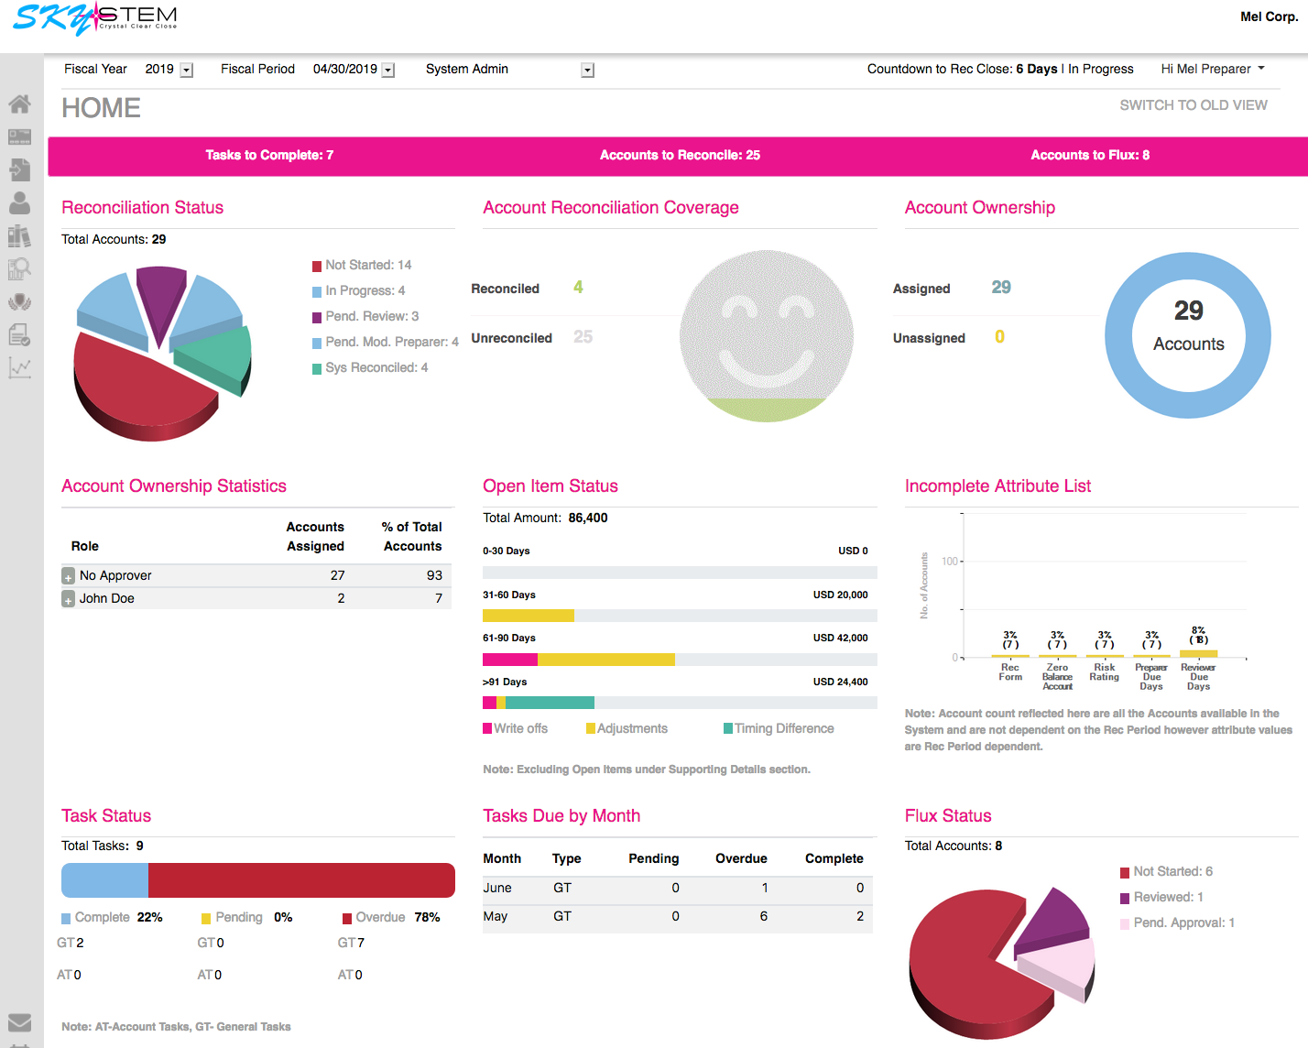The image size is (1308, 1048).
Task: Expand the No Approver row
Action: click(68, 576)
